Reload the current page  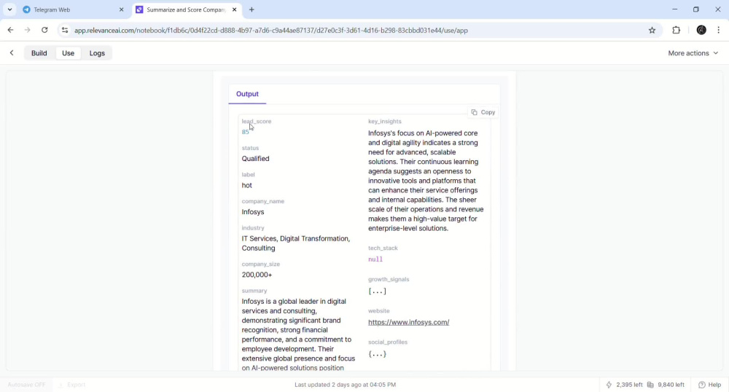[x=44, y=30]
